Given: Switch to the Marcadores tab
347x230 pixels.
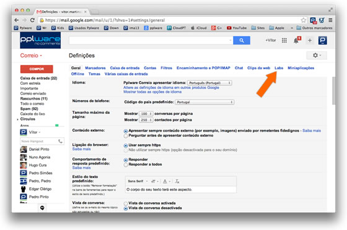Looking at the screenshot, I should pyautogui.click(x=95, y=68).
